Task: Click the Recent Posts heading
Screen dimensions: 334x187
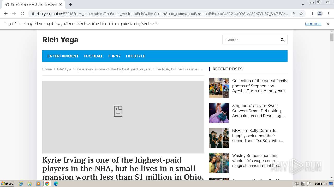Action: (228, 69)
